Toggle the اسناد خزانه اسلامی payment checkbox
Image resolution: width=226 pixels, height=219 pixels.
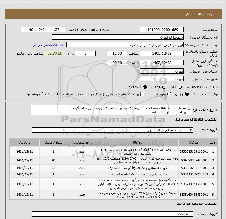pyautogui.click(x=142, y=94)
